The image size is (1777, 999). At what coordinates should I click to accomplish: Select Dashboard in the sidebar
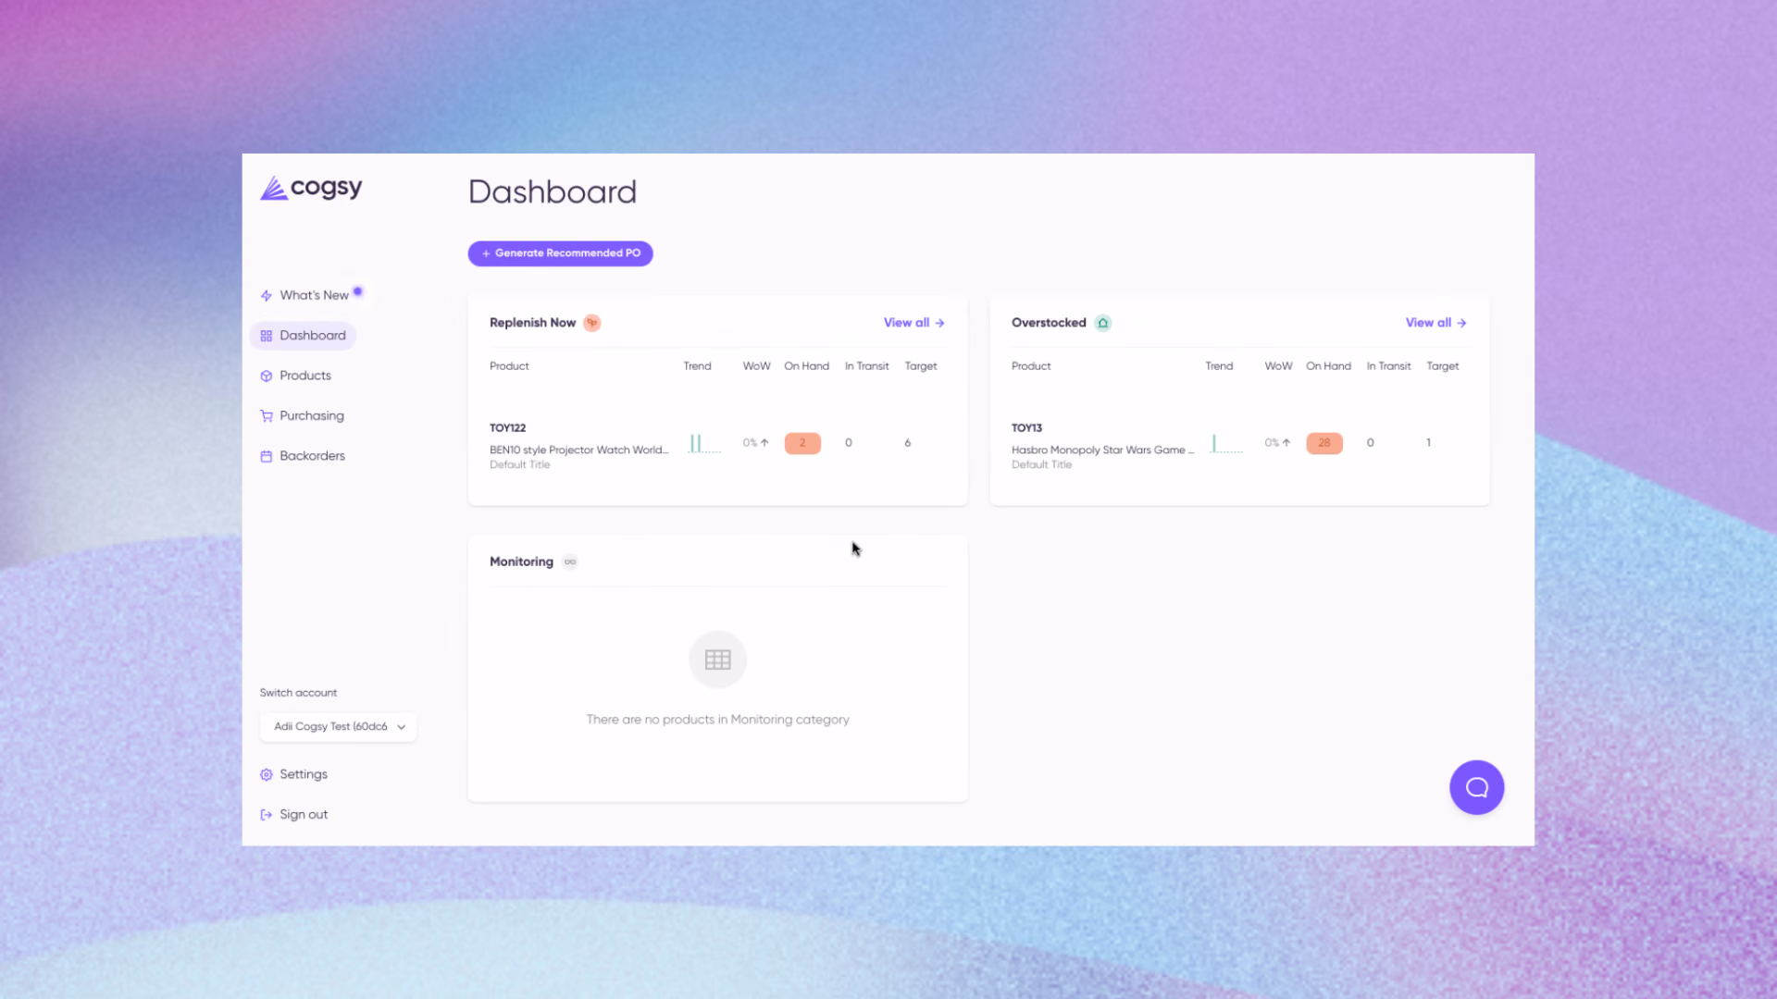click(x=303, y=336)
